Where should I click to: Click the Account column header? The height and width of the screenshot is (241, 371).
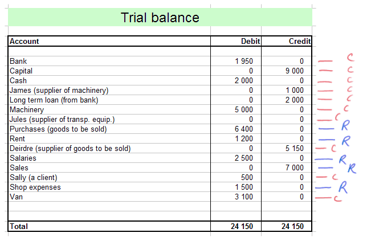(x=109, y=41)
